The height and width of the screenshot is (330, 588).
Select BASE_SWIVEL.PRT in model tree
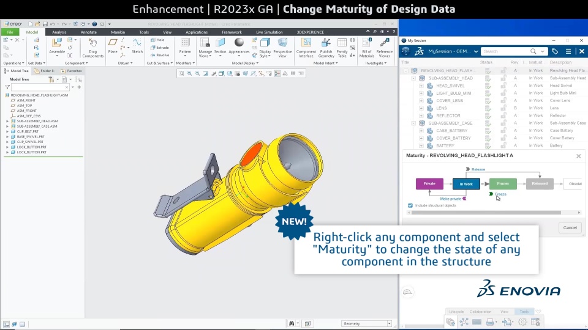coord(31,137)
